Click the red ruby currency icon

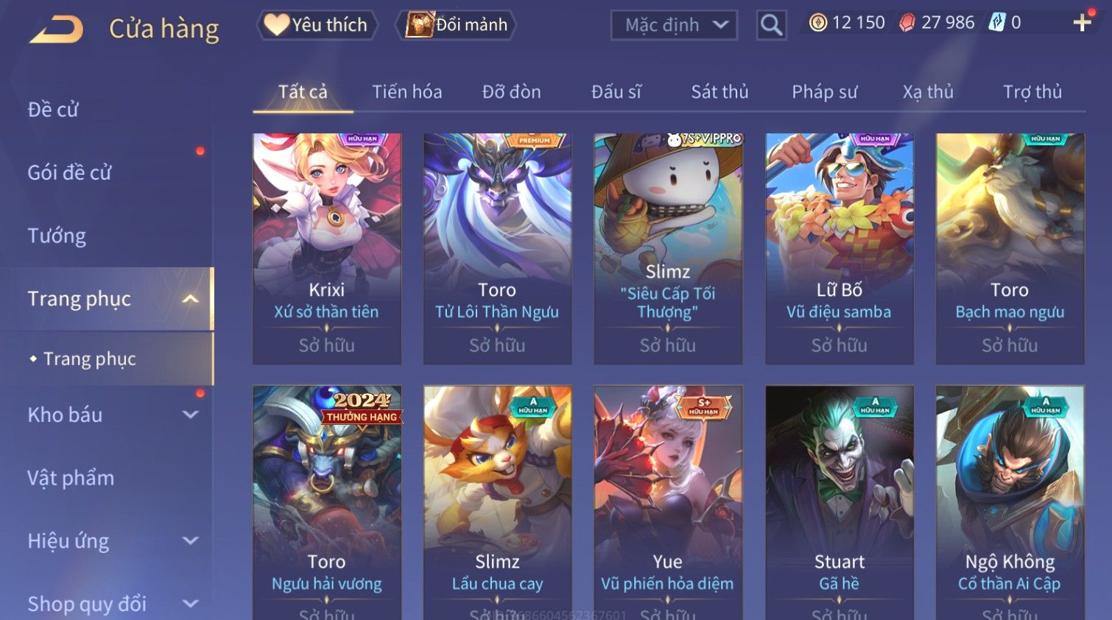pyautogui.click(x=907, y=23)
